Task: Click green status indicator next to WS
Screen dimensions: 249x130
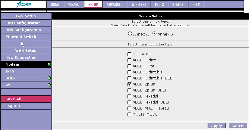Action: [49, 85]
